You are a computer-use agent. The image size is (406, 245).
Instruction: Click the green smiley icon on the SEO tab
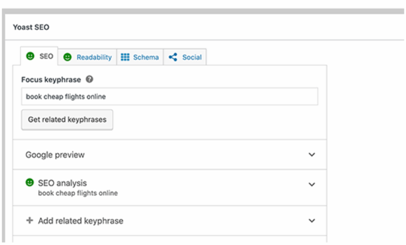point(30,56)
